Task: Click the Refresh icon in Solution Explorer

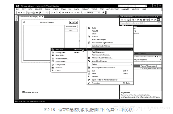Action: pos(141,20)
